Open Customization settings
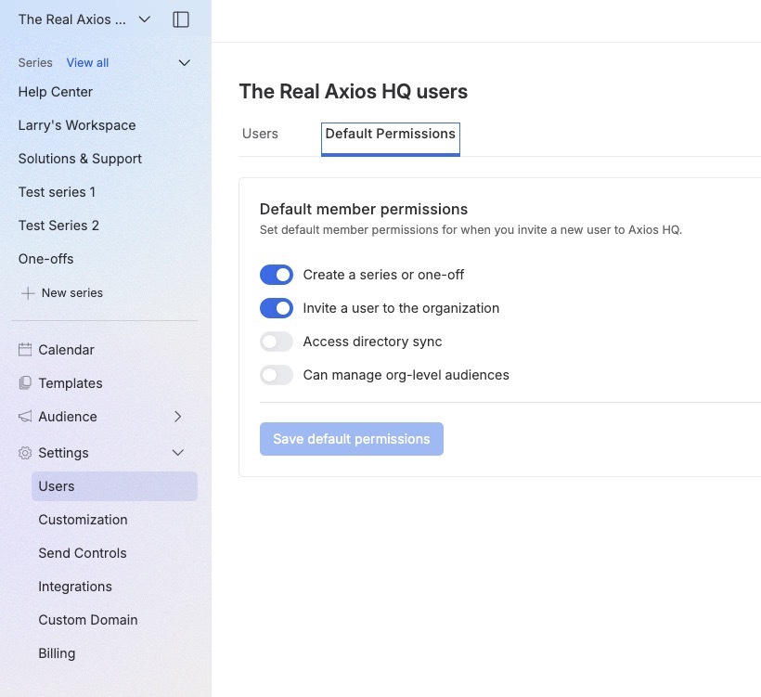Viewport: 761px width, 697px height. [83, 520]
